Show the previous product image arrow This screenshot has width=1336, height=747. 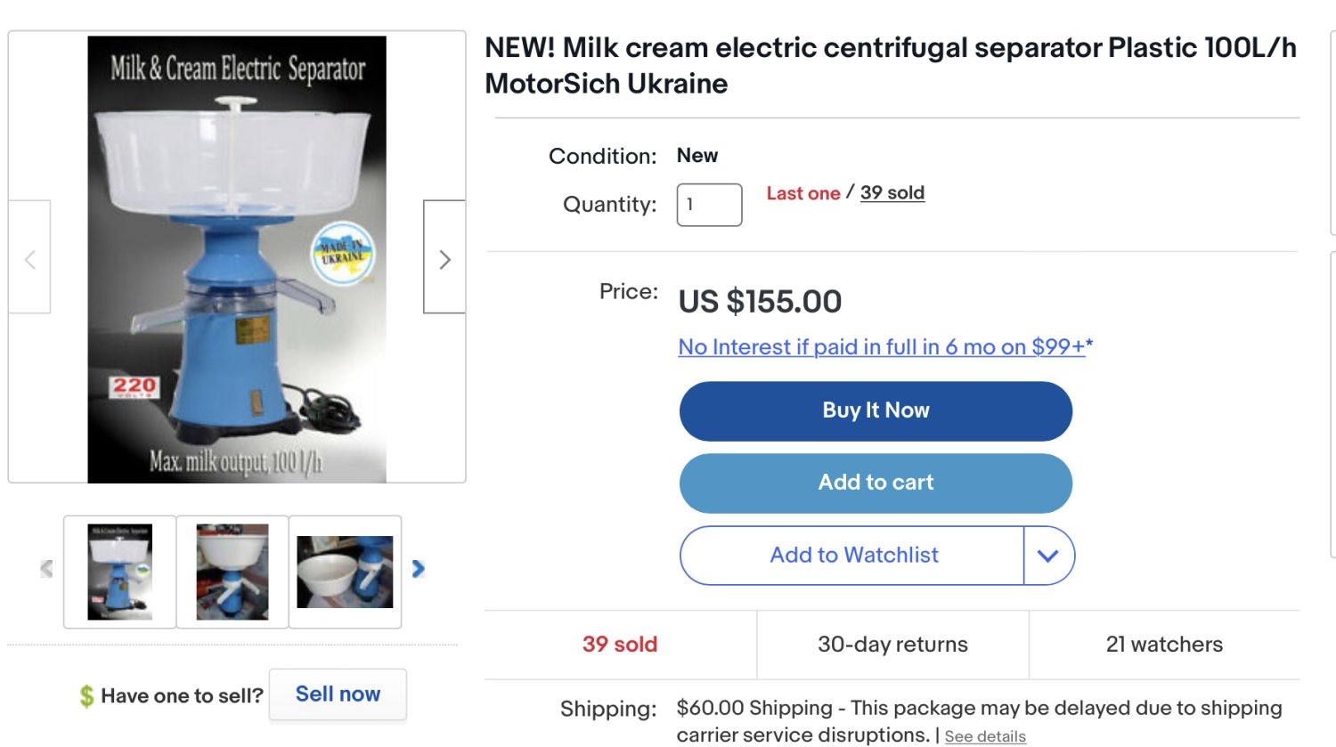point(30,258)
